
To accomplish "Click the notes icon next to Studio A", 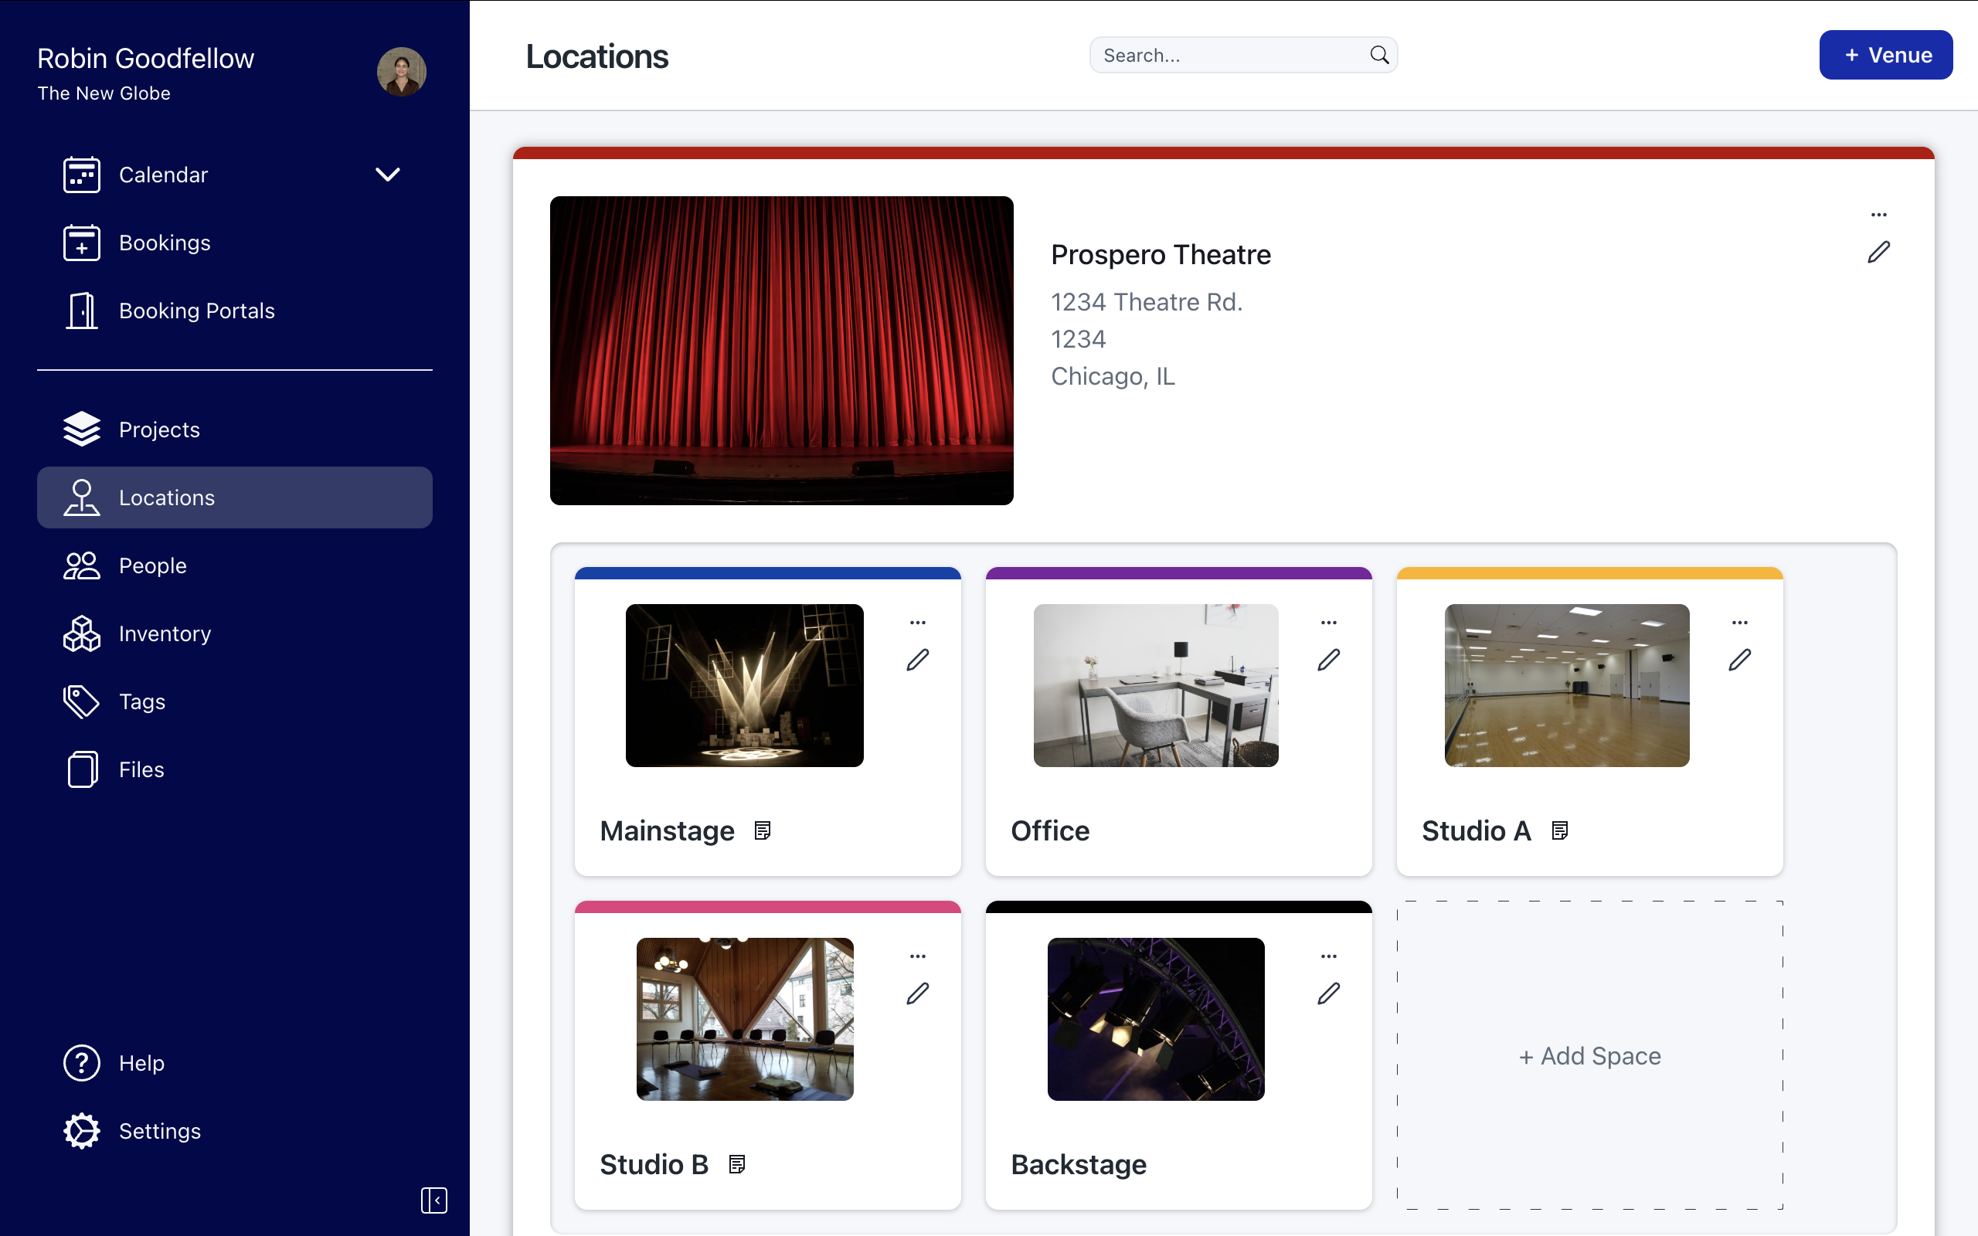I will (1559, 830).
